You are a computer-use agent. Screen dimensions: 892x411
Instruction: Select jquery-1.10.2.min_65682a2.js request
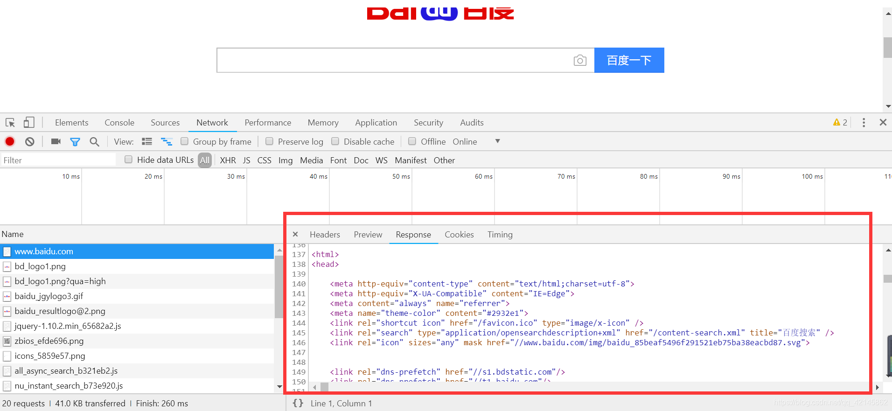point(137,326)
